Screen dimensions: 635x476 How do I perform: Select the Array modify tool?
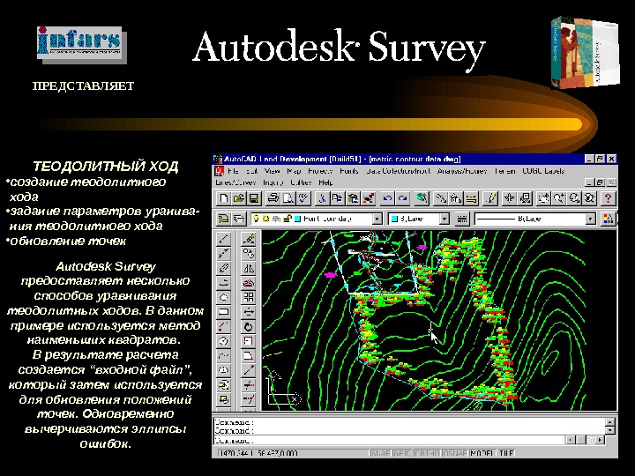pyautogui.click(x=249, y=298)
